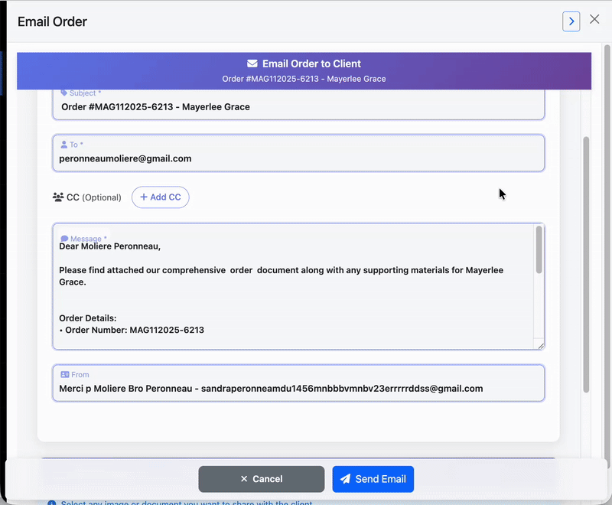Click the info icon beside the image sharing note

53,503
